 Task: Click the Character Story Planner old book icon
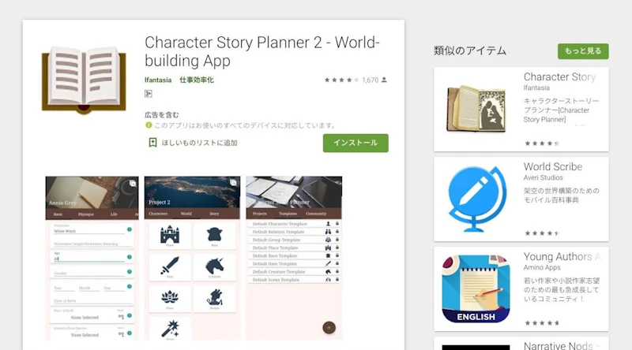pyautogui.click(x=476, y=109)
